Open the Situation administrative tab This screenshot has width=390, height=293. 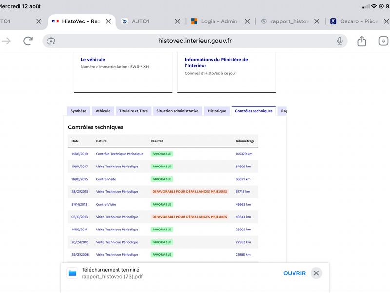(177, 111)
